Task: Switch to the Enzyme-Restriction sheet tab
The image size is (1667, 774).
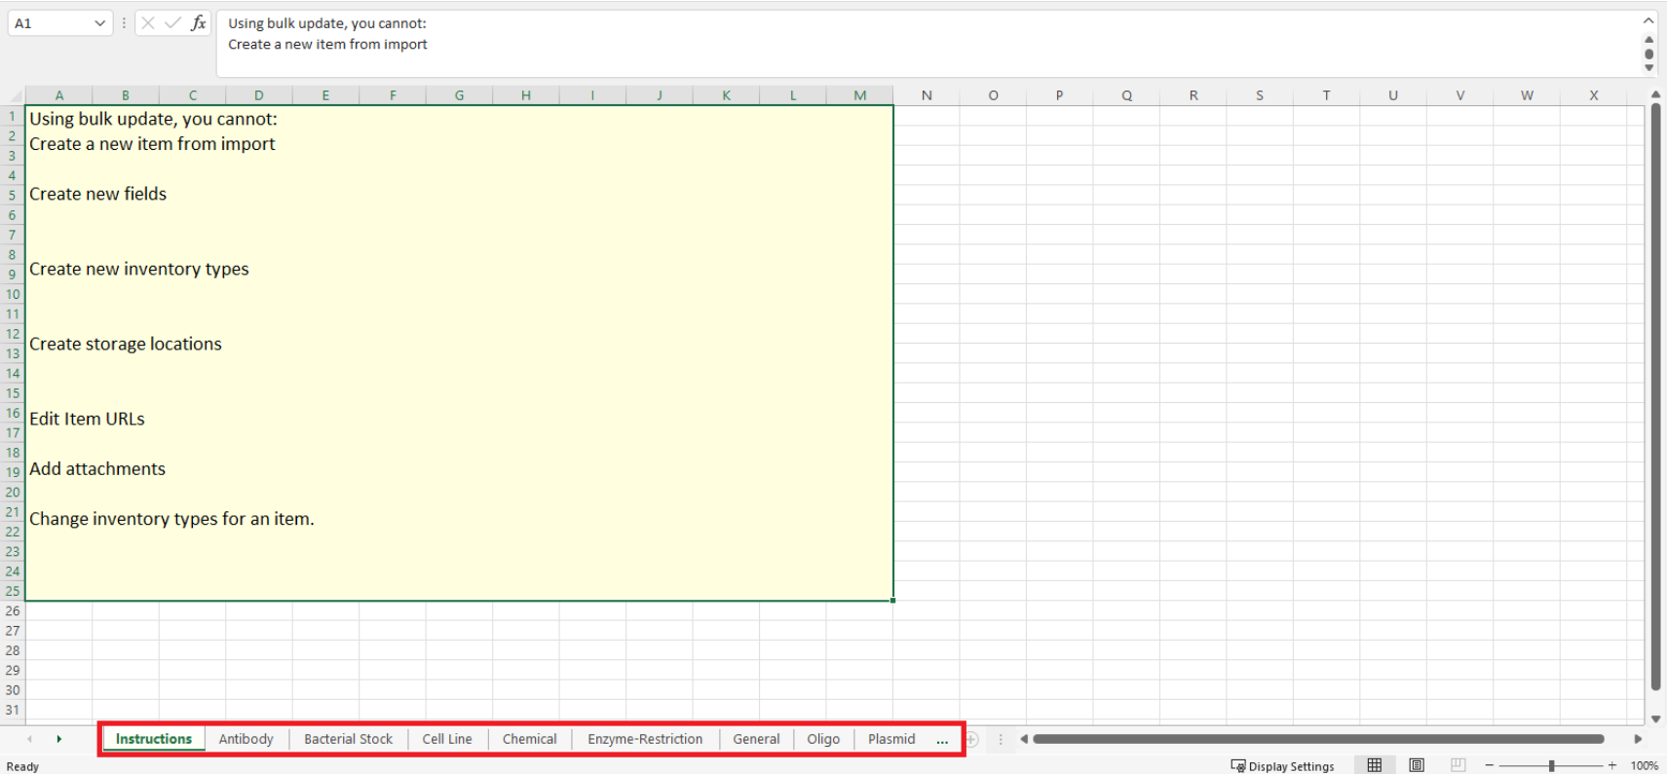Action: coord(644,739)
